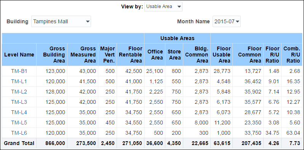This screenshot has height=150, width=304.
Task: Select the 450 major vert pen. cell
Action: pyautogui.click(x=107, y=123)
